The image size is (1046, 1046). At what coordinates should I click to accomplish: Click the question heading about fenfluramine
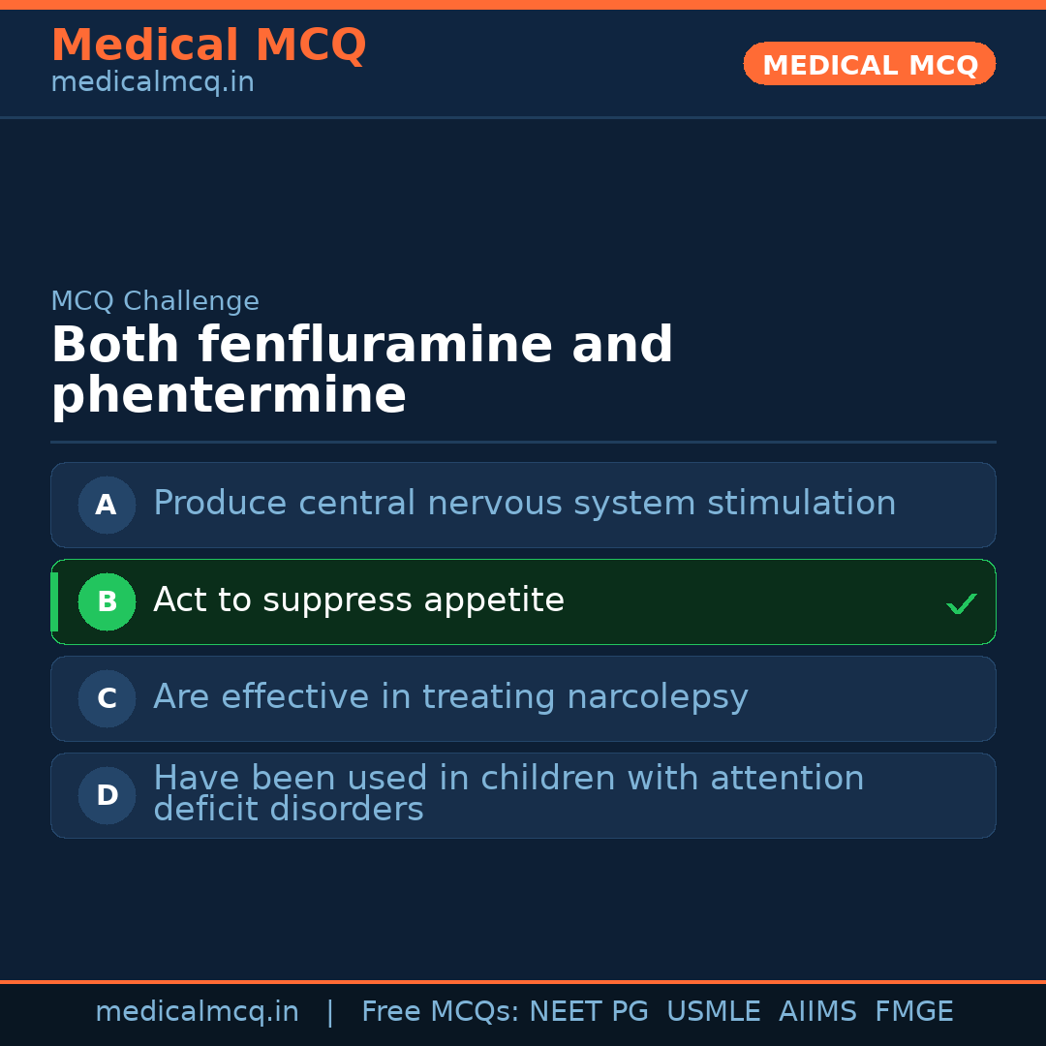(361, 370)
